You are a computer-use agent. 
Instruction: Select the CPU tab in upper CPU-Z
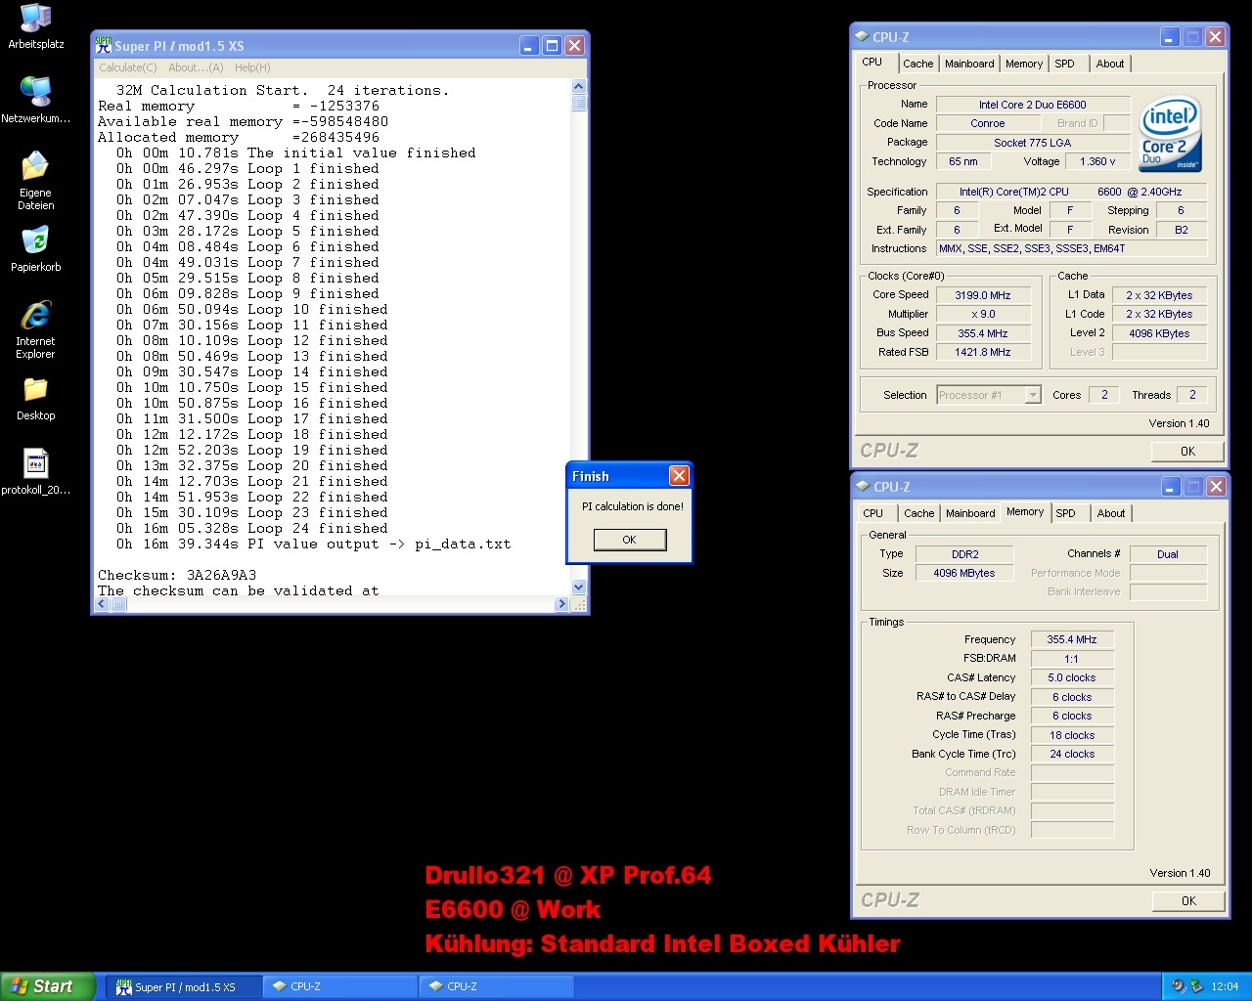point(872,62)
